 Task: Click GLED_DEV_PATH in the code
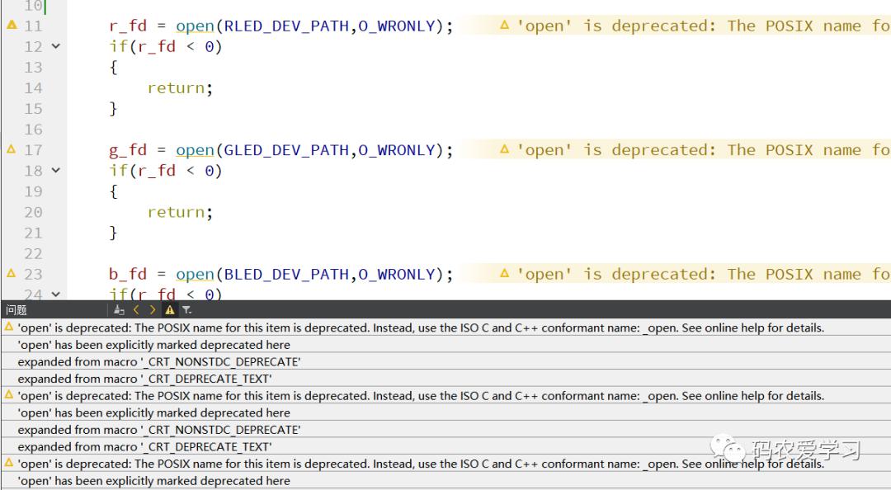point(286,151)
